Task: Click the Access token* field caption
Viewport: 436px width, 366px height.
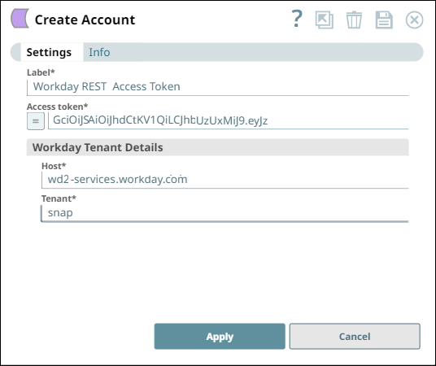Action: pyautogui.click(x=57, y=107)
